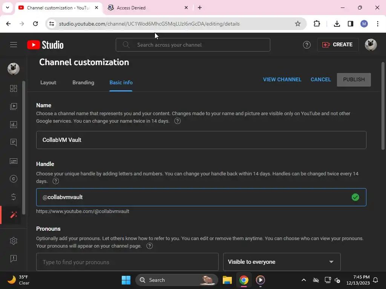Image resolution: width=386 pixels, height=289 pixels.
Task: Open the Help question mark icon in header
Action: tap(306, 45)
